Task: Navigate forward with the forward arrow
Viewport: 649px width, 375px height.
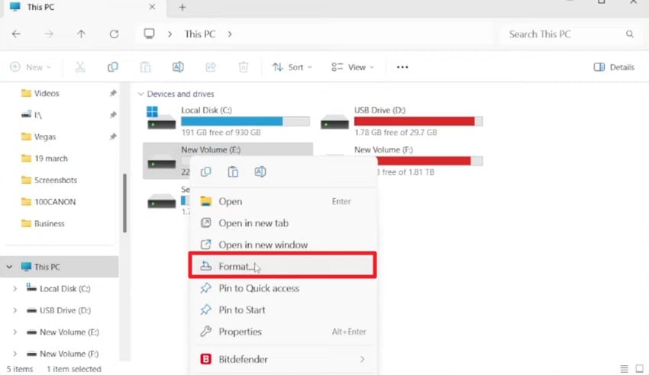Action: tap(49, 34)
